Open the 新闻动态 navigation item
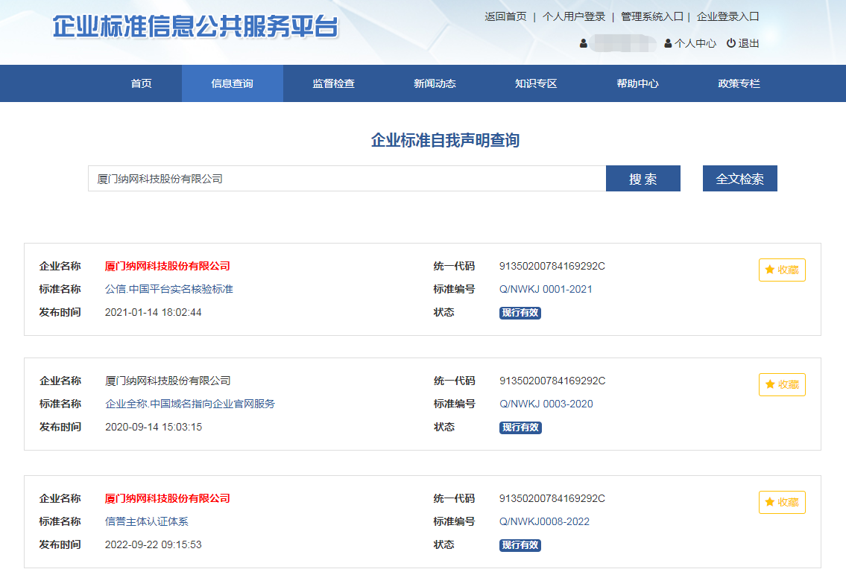 435,83
